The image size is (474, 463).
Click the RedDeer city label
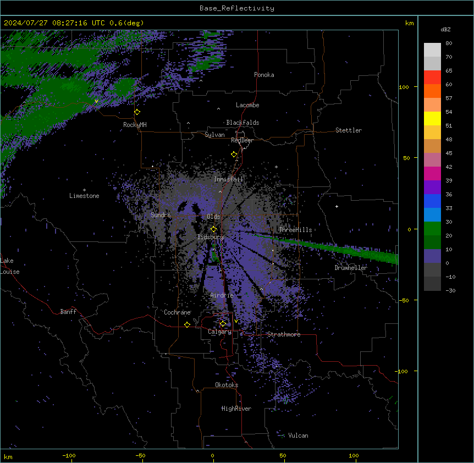(x=242, y=140)
